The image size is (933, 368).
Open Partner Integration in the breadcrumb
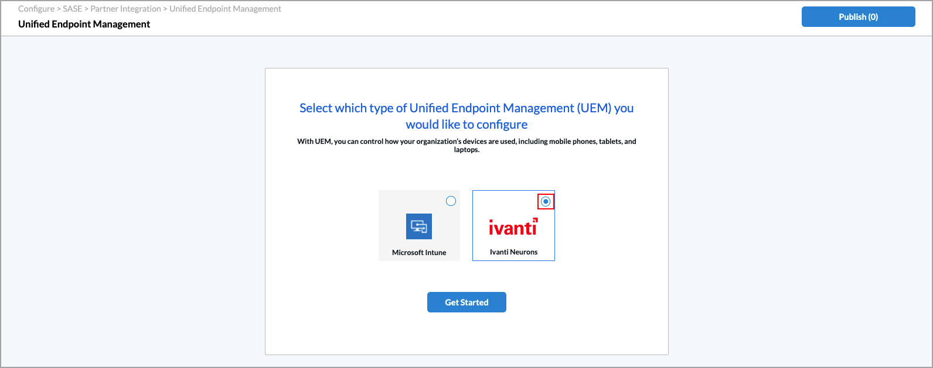(x=125, y=9)
